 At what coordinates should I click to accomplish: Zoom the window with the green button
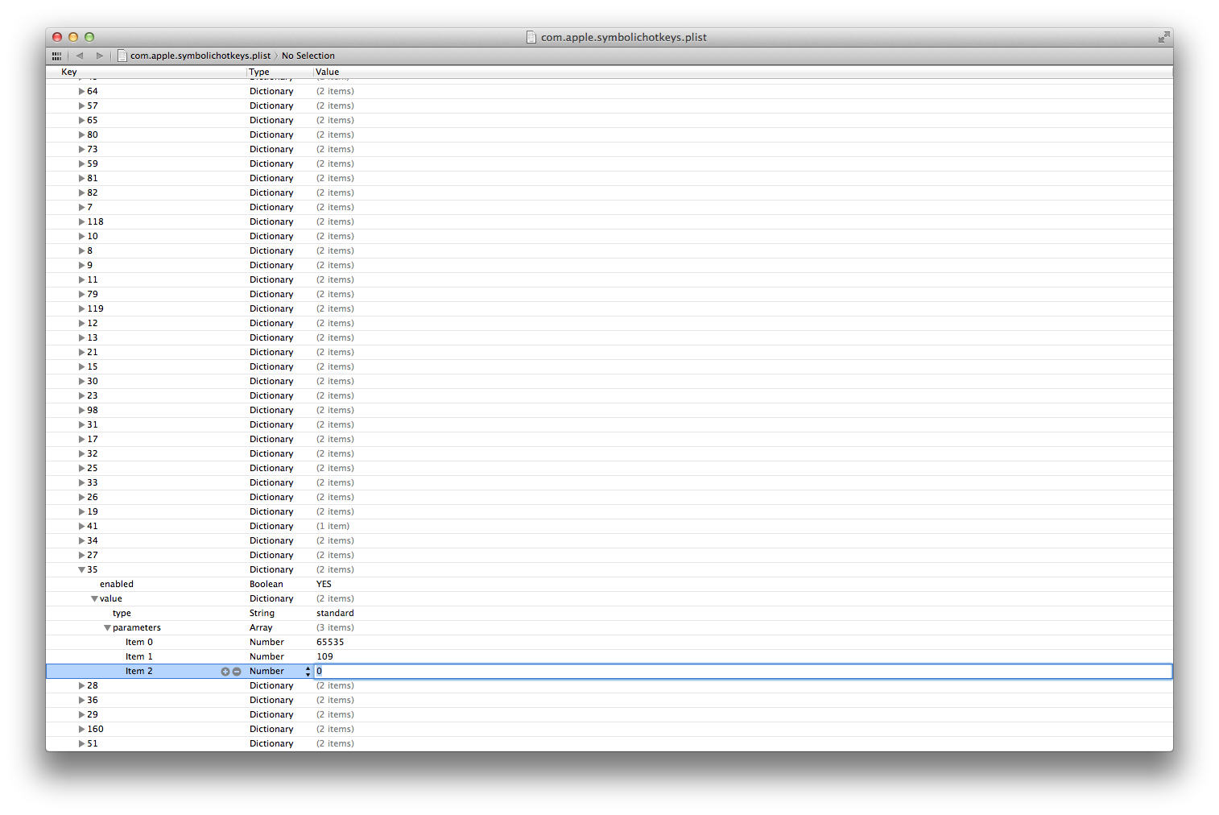point(89,37)
